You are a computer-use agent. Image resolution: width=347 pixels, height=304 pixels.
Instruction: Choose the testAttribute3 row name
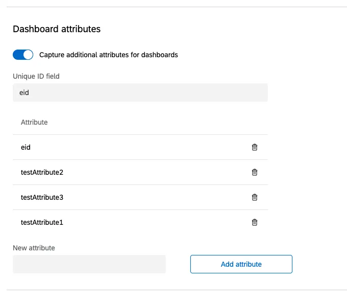(x=42, y=197)
